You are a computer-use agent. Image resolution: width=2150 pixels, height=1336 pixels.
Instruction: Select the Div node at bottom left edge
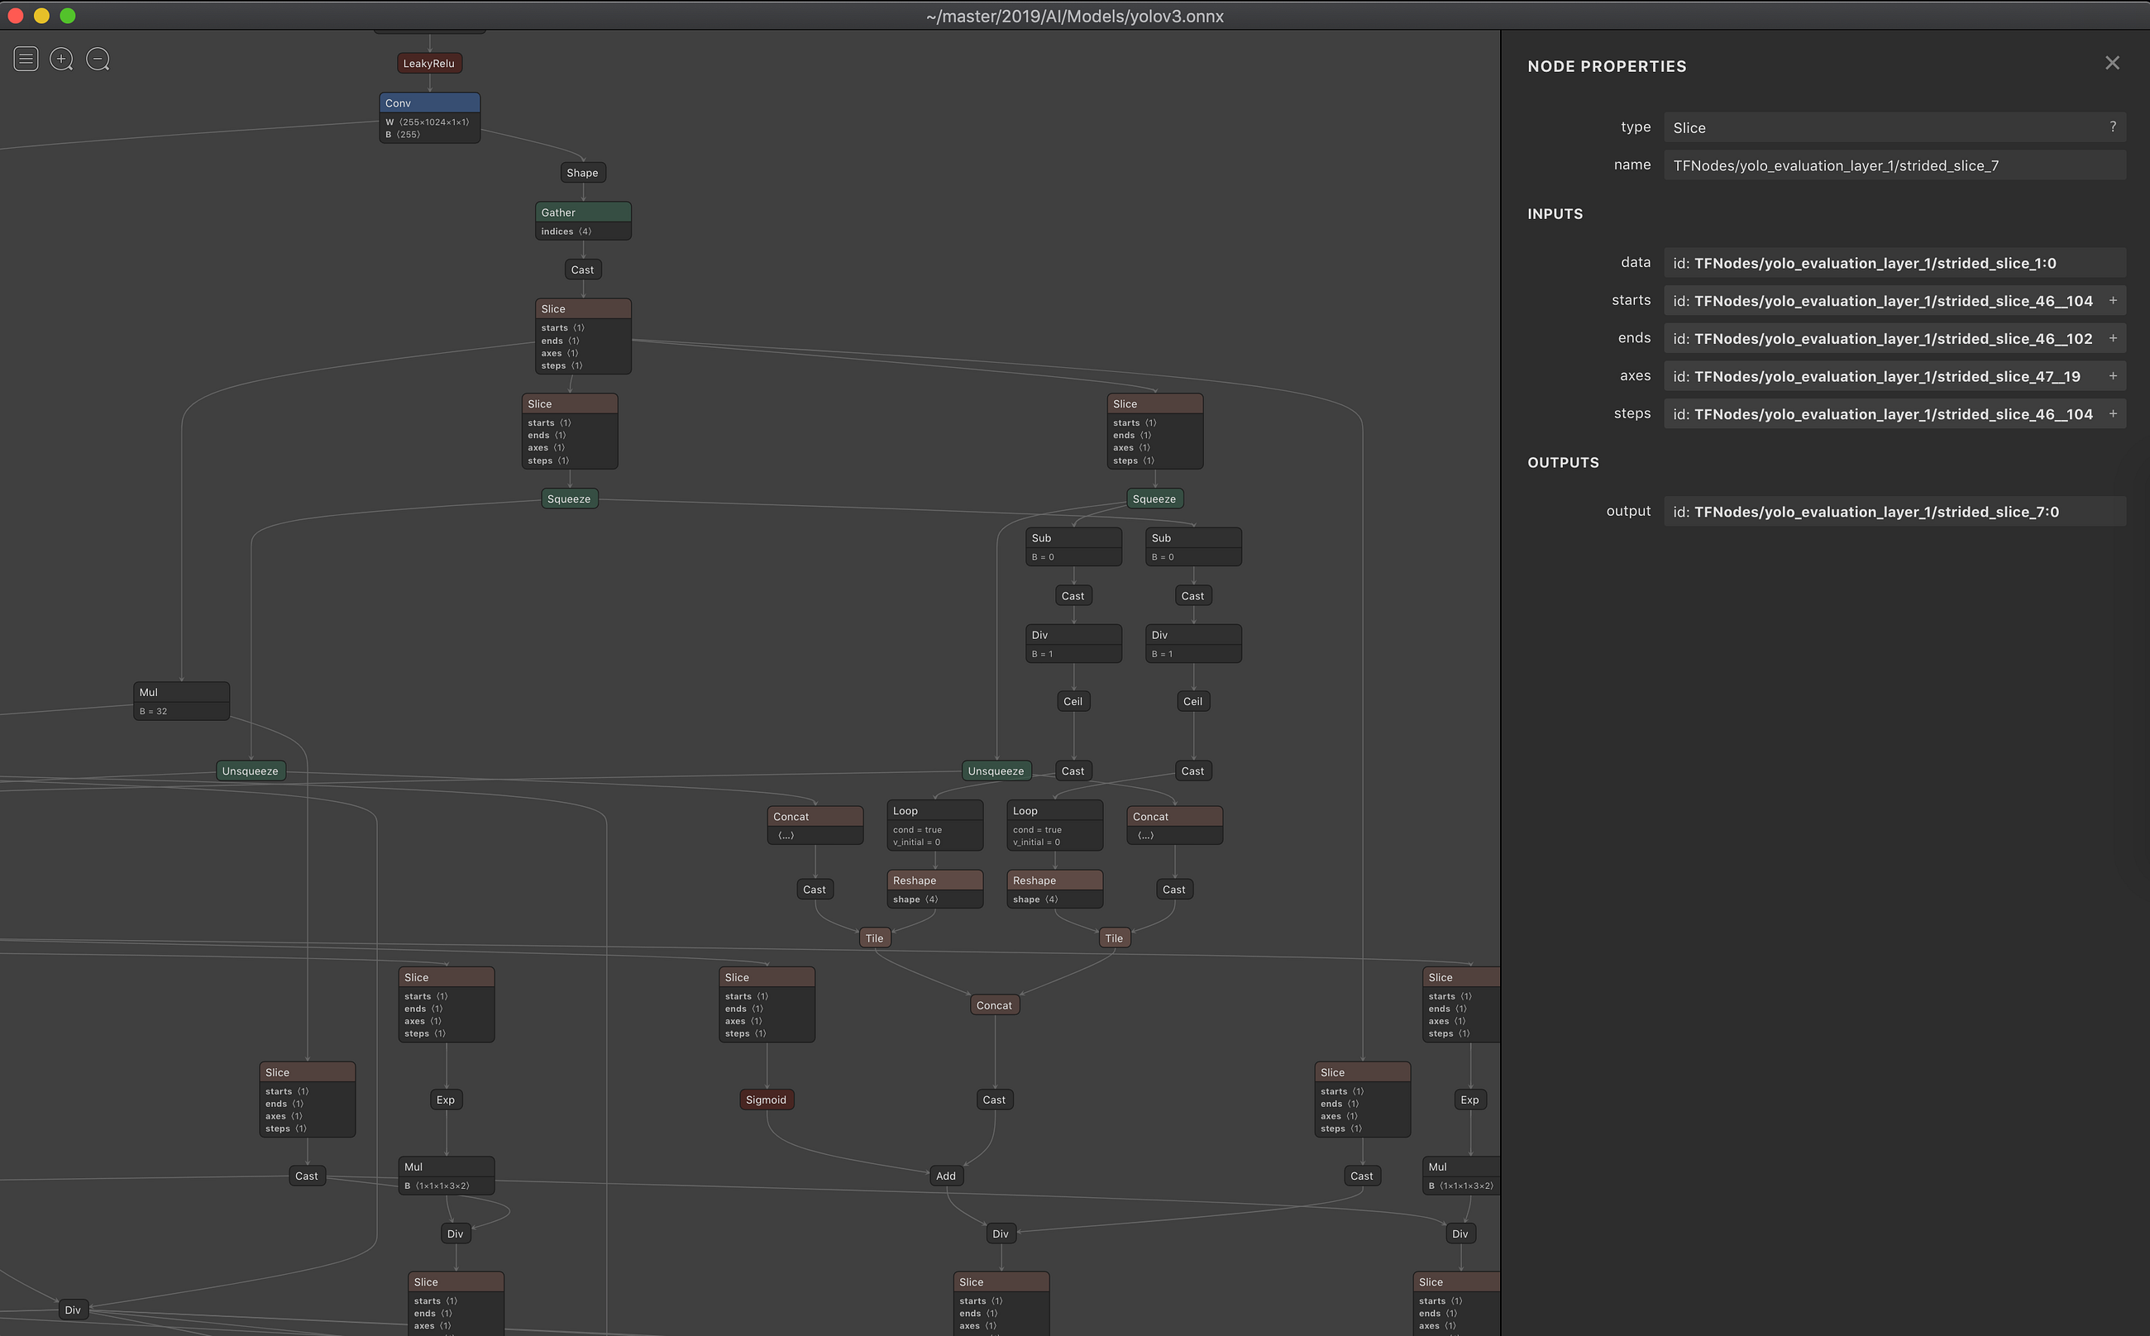(x=73, y=1310)
